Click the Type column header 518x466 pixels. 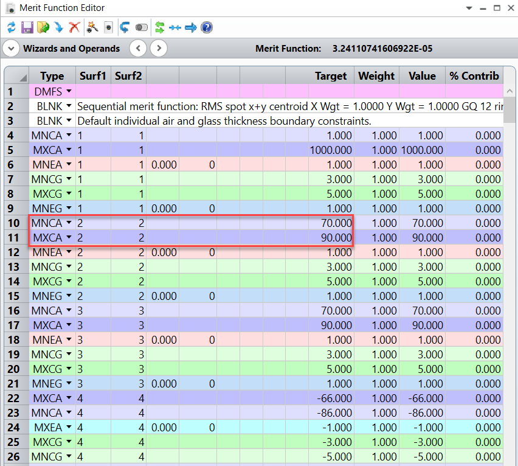tap(52, 76)
